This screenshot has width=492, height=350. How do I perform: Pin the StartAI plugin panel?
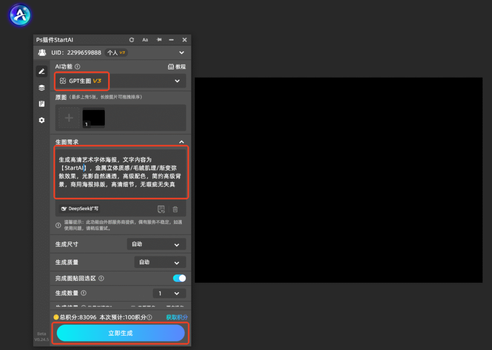tap(159, 40)
